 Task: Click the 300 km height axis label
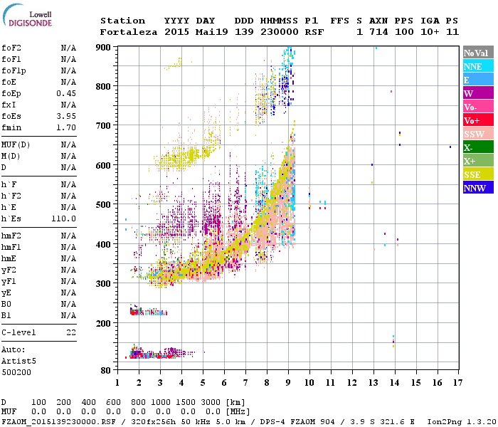pos(103,284)
